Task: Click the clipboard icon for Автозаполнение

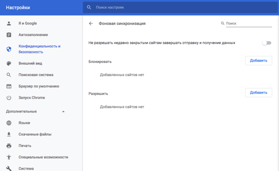Action: (x=9, y=35)
